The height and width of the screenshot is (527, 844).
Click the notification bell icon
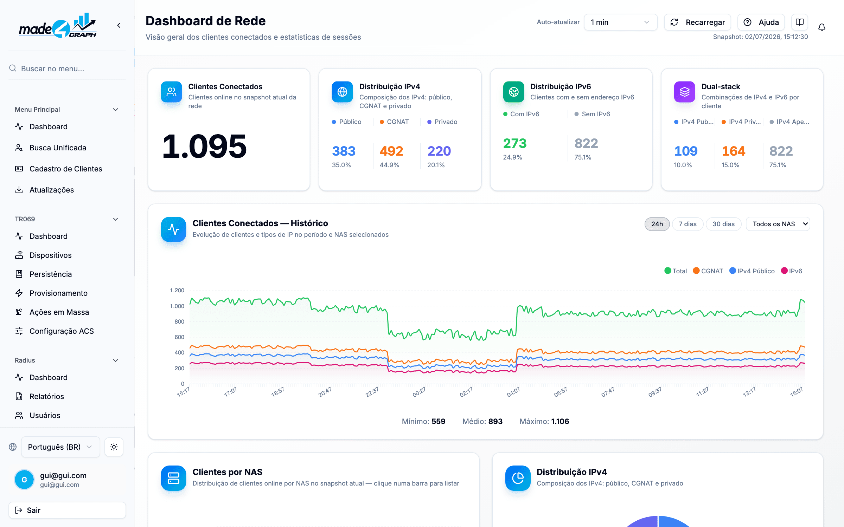pos(822,27)
